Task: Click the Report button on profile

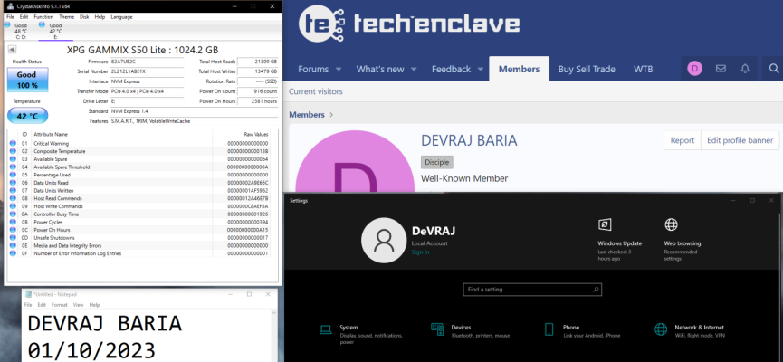Action: 683,140
